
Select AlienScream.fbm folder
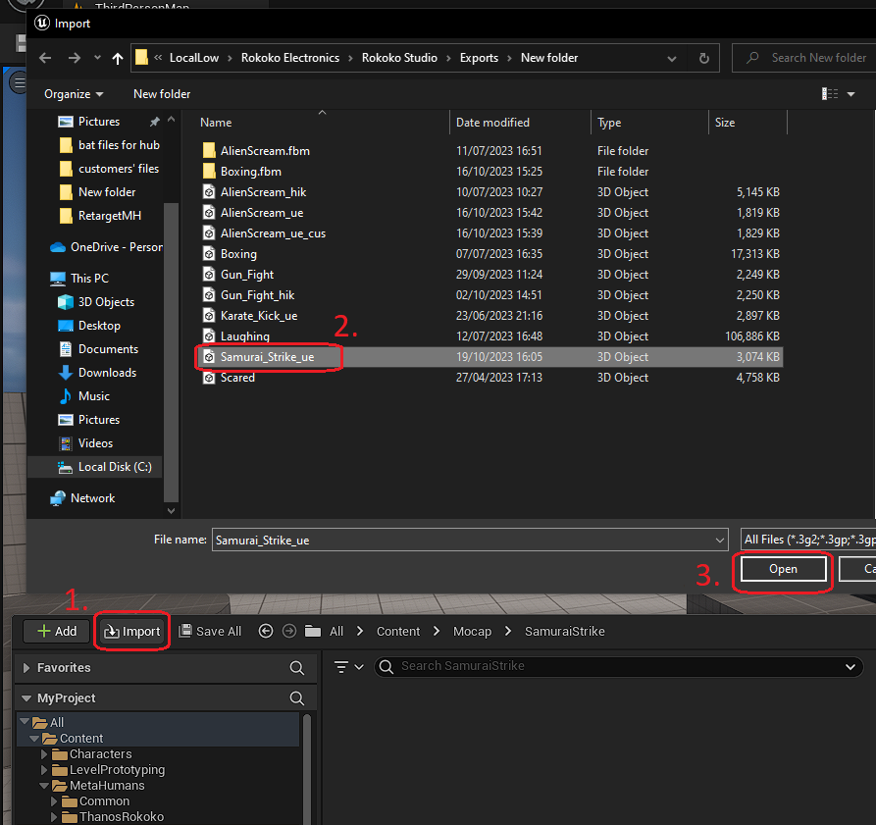pyautogui.click(x=265, y=151)
